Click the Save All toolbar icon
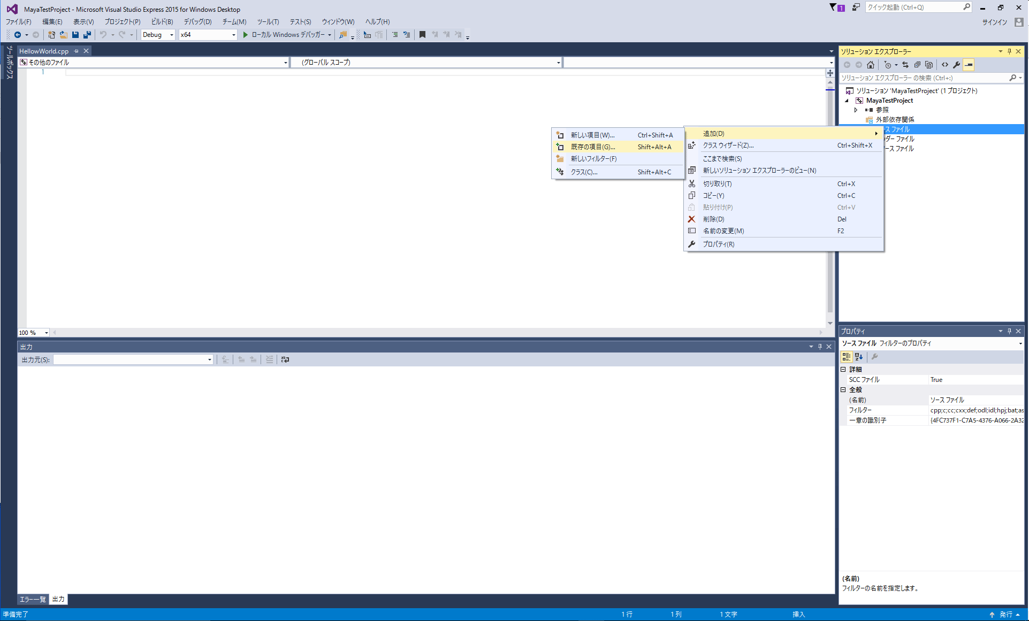The image size is (1029, 621). click(x=87, y=35)
